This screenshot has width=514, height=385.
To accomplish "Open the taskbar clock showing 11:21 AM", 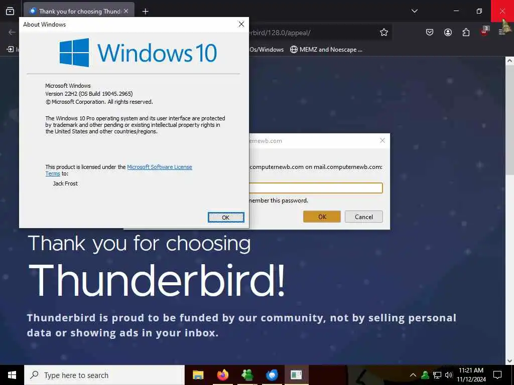I will (x=471, y=375).
